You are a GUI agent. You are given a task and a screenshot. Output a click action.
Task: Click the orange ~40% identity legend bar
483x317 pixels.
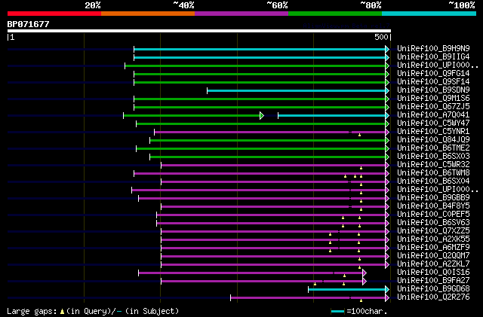pos(148,14)
